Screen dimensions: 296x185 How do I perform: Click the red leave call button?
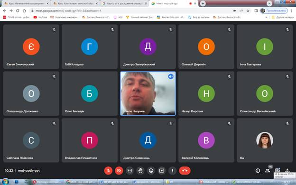click(x=185, y=171)
